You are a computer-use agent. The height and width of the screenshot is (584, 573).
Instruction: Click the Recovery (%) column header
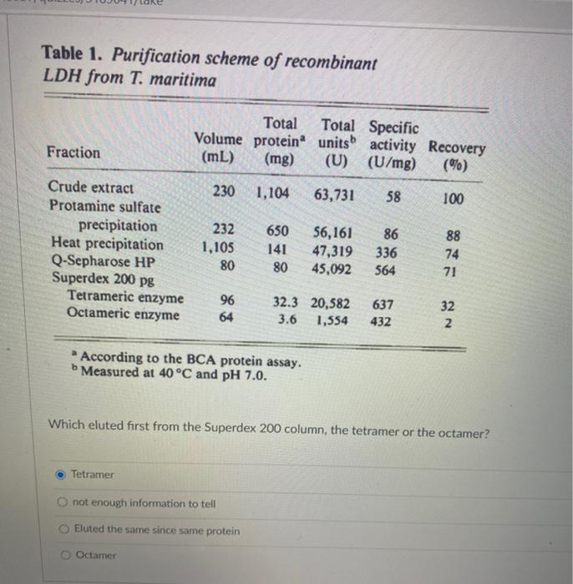(x=456, y=156)
